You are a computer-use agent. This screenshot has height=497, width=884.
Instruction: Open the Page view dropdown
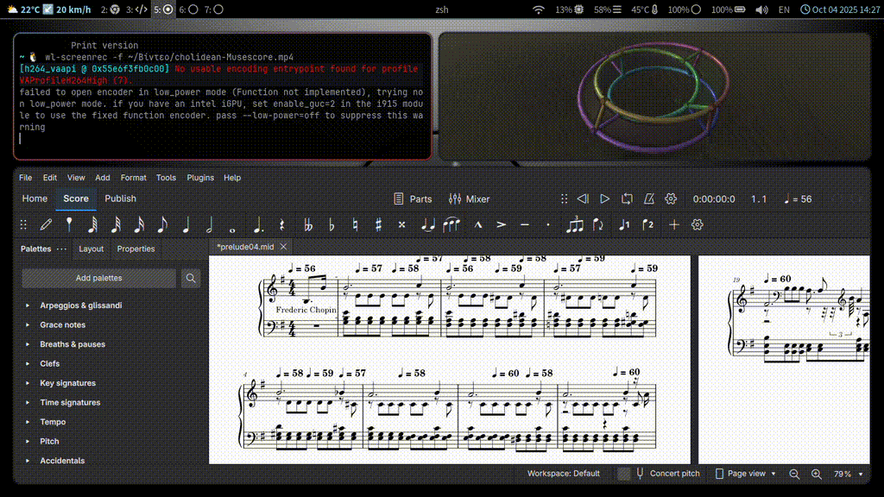coord(744,474)
